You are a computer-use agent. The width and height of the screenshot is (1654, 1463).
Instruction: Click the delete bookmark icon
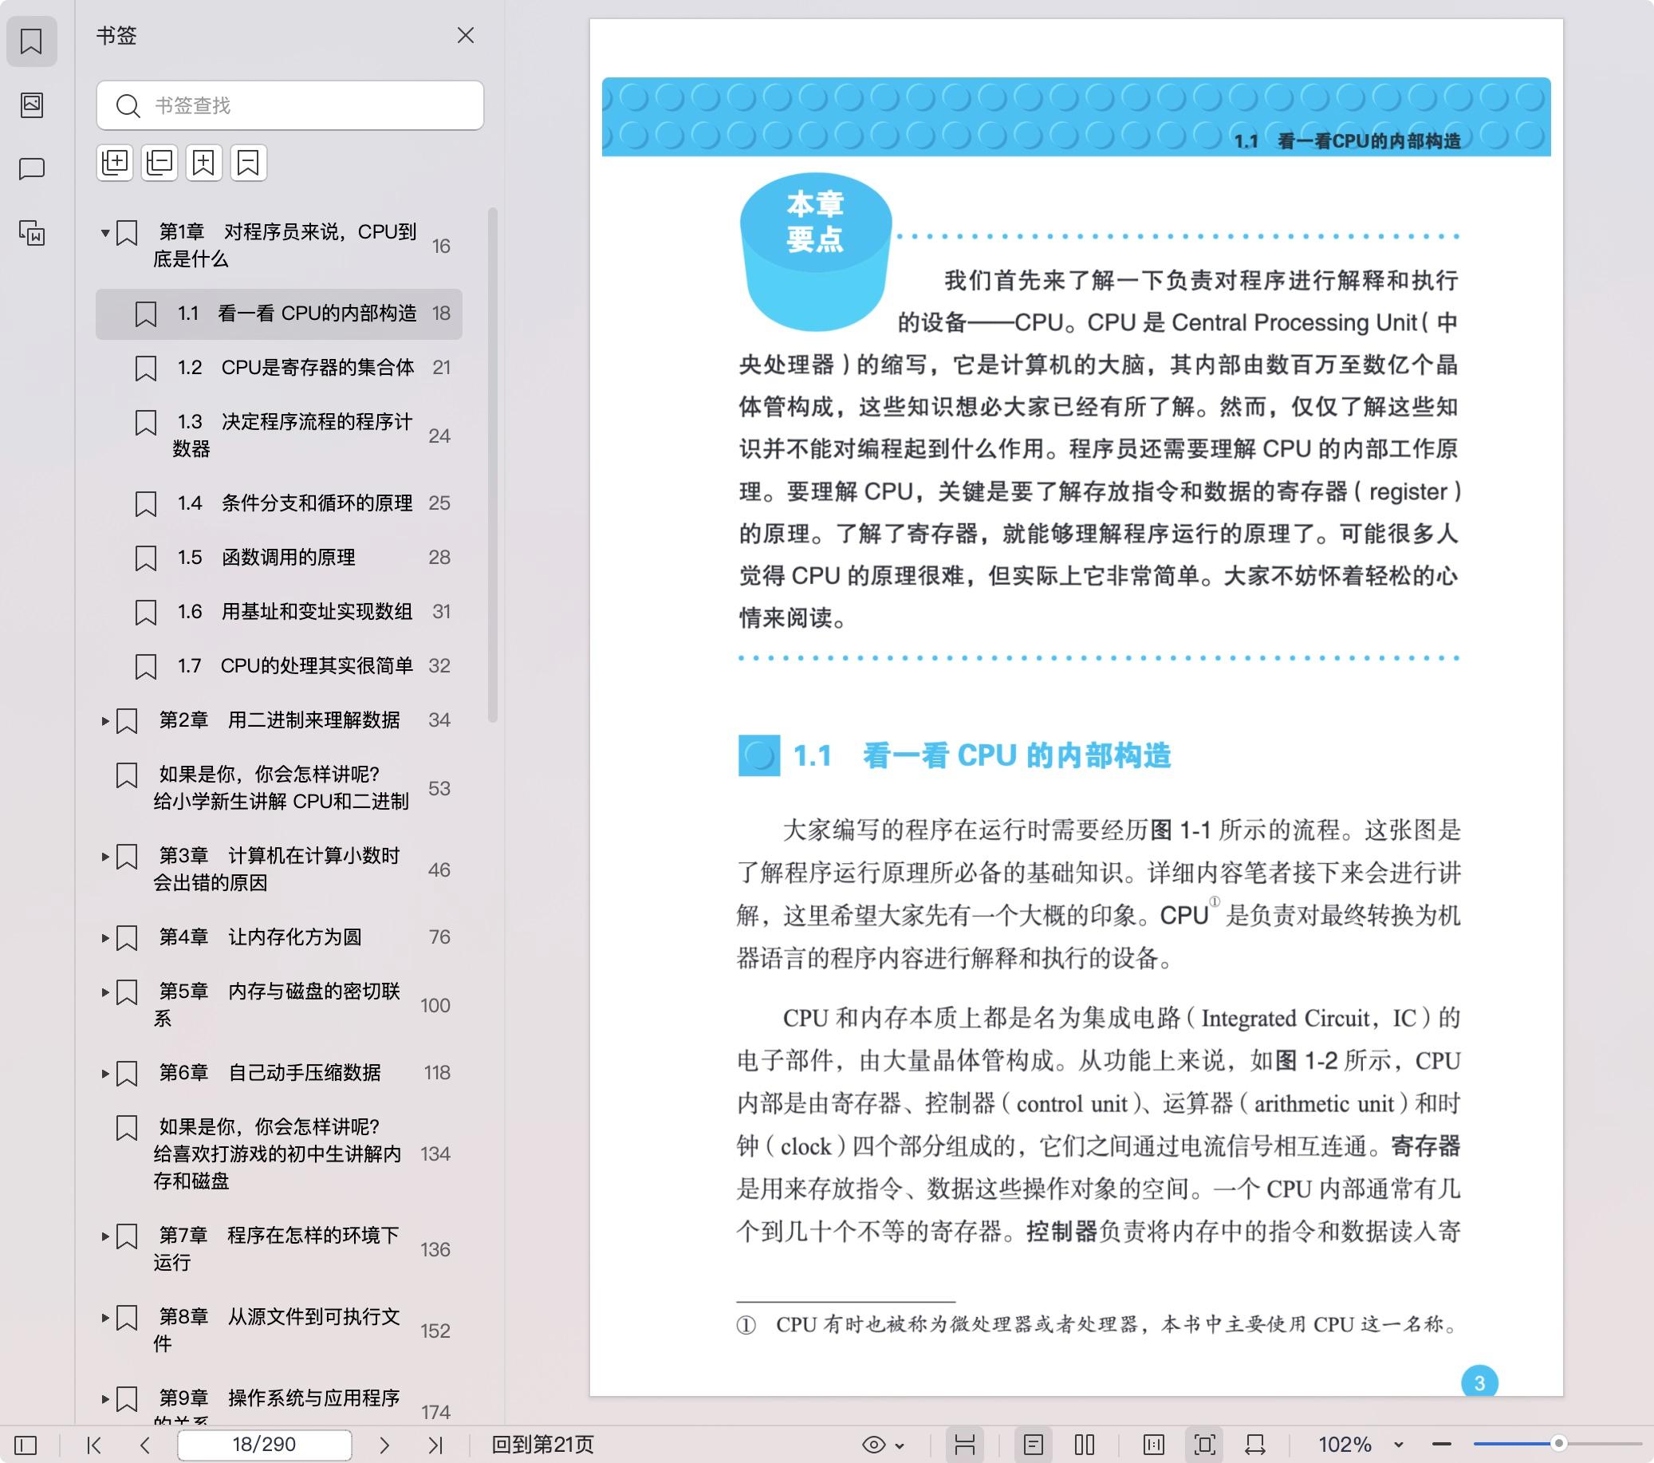pos(249,163)
